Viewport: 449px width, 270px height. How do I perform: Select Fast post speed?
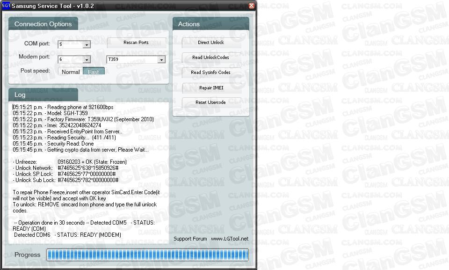click(x=94, y=72)
